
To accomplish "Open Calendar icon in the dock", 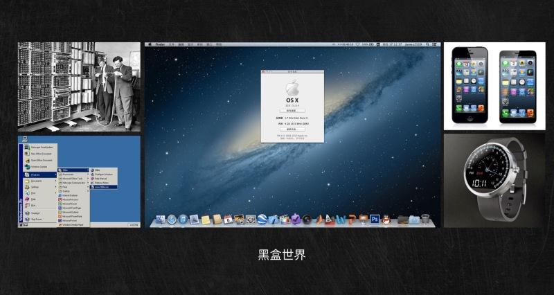I will click(229, 220).
